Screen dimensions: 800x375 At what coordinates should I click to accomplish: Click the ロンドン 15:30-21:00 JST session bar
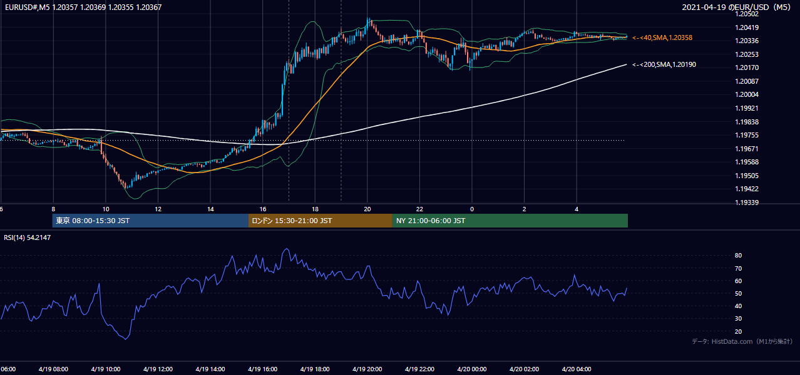(321, 221)
